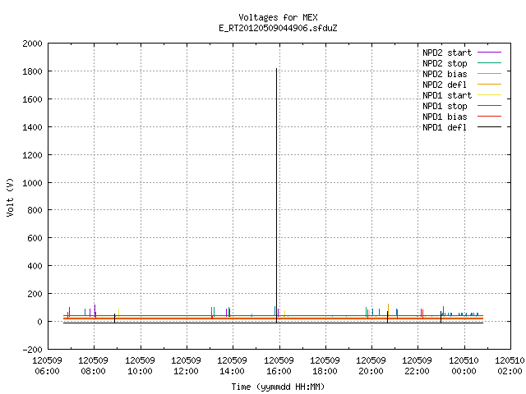
Task: Pick the yellow NPD1 start legend line sample
Action: pyautogui.click(x=490, y=95)
